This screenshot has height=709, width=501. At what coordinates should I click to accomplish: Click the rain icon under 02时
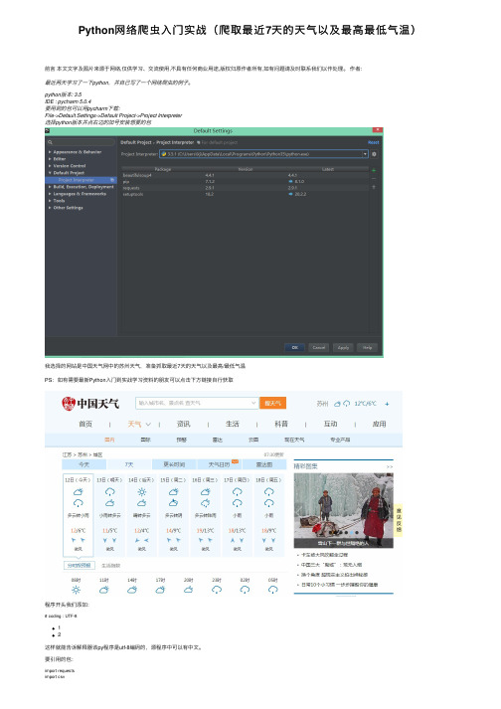(x=245, y=590)
